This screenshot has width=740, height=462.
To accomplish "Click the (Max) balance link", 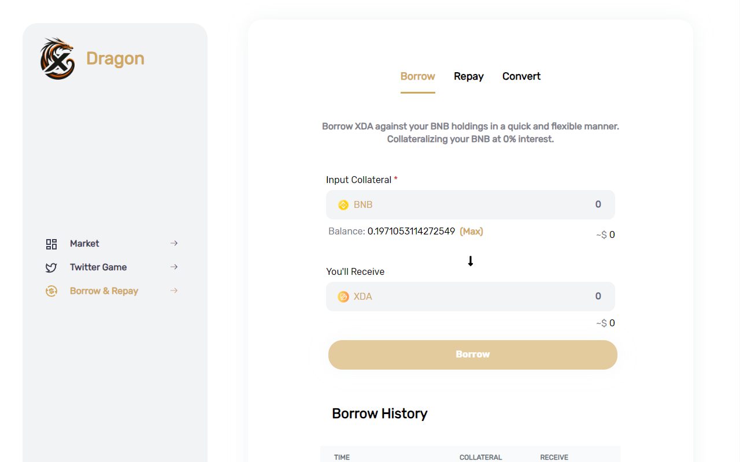I will pyautogui.click(x=471, y=232).
